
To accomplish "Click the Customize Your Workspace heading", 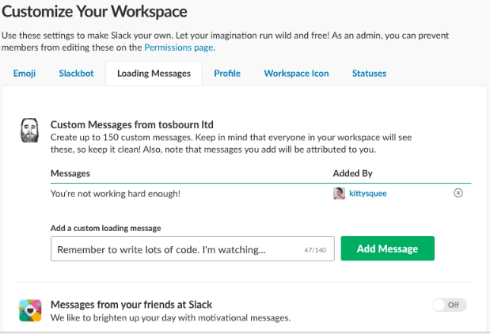I will tap(107, 13).
